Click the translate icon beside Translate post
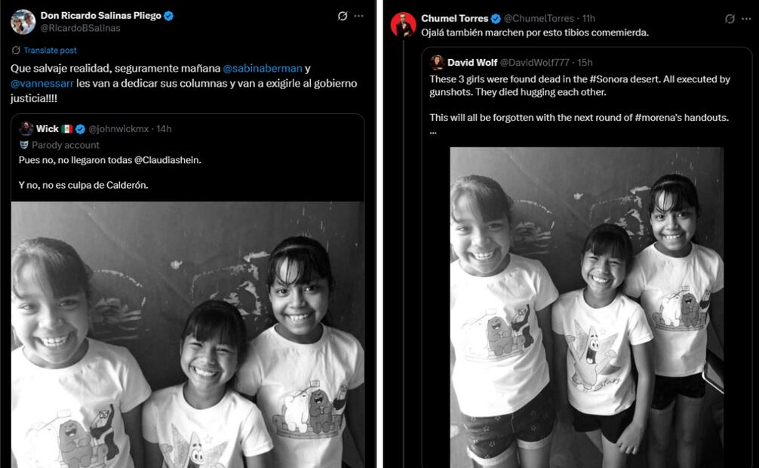The image size is (759, 468). tap(16, 50)
